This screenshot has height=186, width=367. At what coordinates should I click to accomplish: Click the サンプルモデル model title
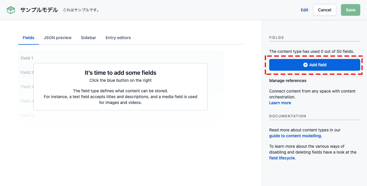click(38, 10)
